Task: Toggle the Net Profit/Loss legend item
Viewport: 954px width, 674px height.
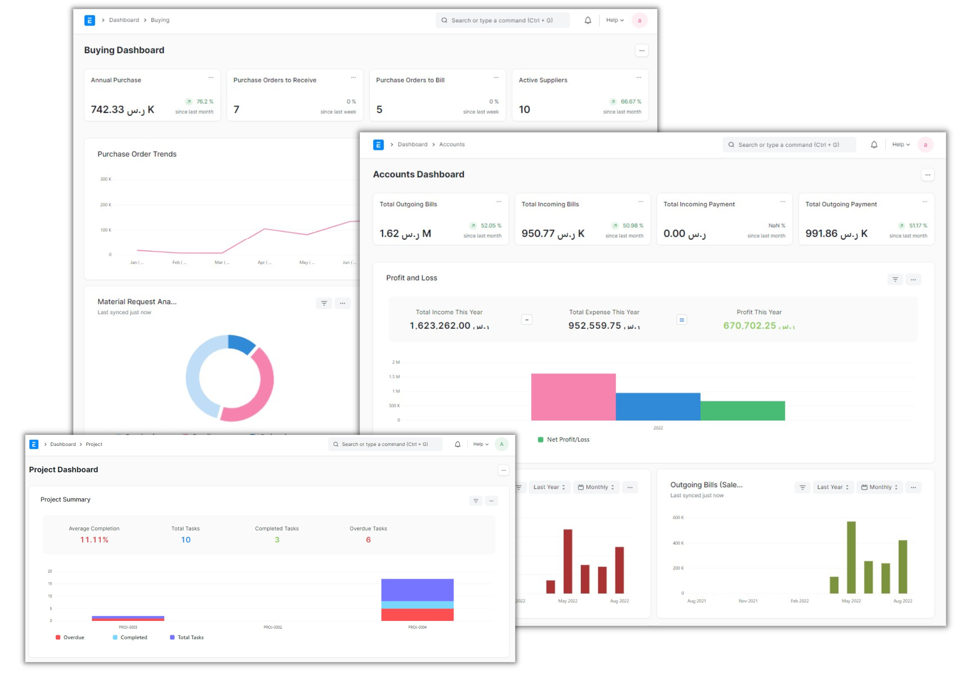Action: 564,439
